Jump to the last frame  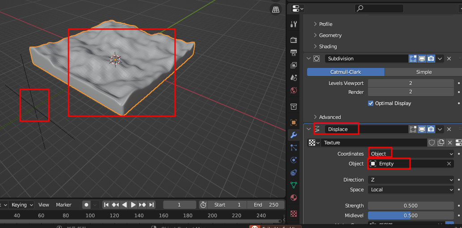click(151, 205)
